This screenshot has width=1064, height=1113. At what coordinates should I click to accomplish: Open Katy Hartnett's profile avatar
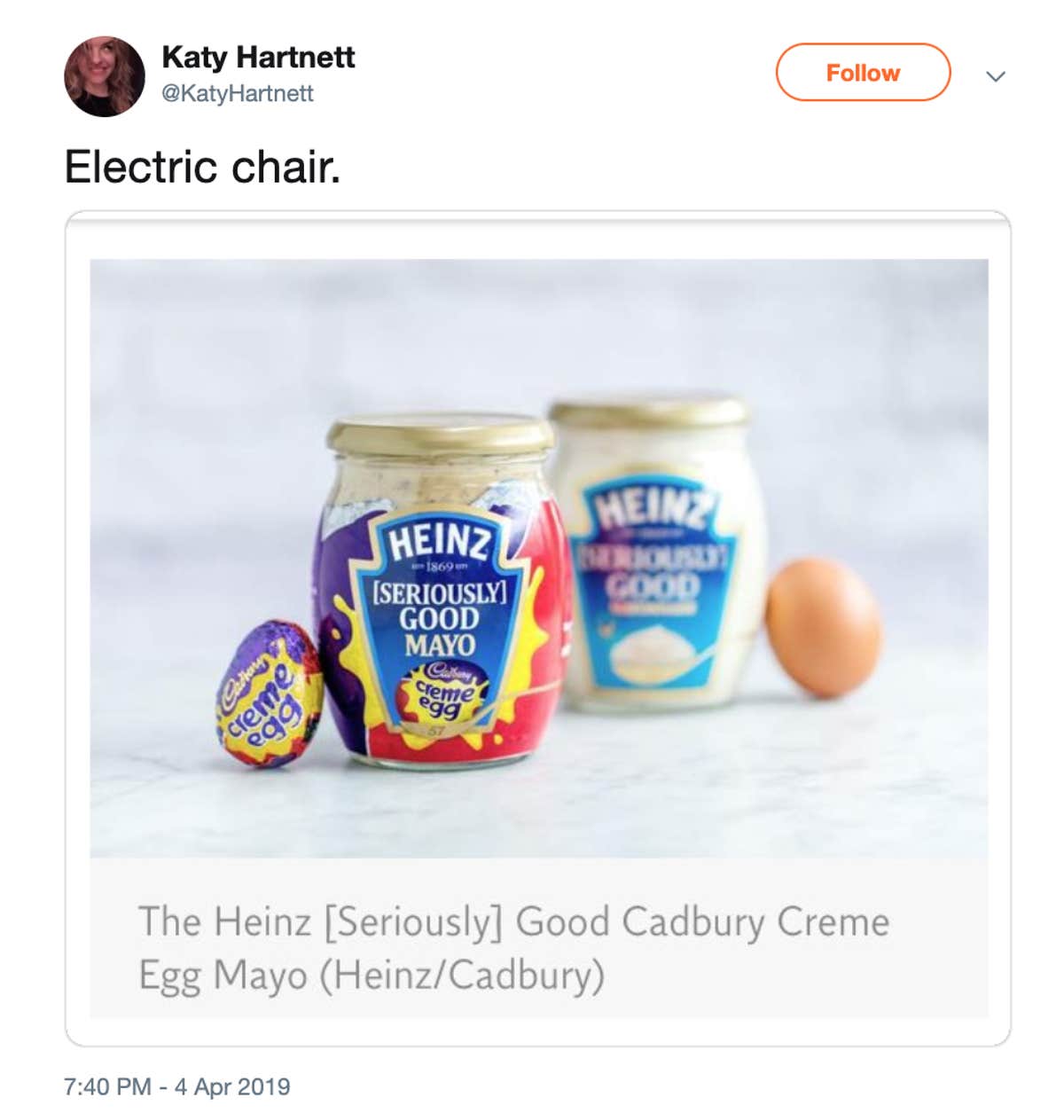[x=105, y=76]
